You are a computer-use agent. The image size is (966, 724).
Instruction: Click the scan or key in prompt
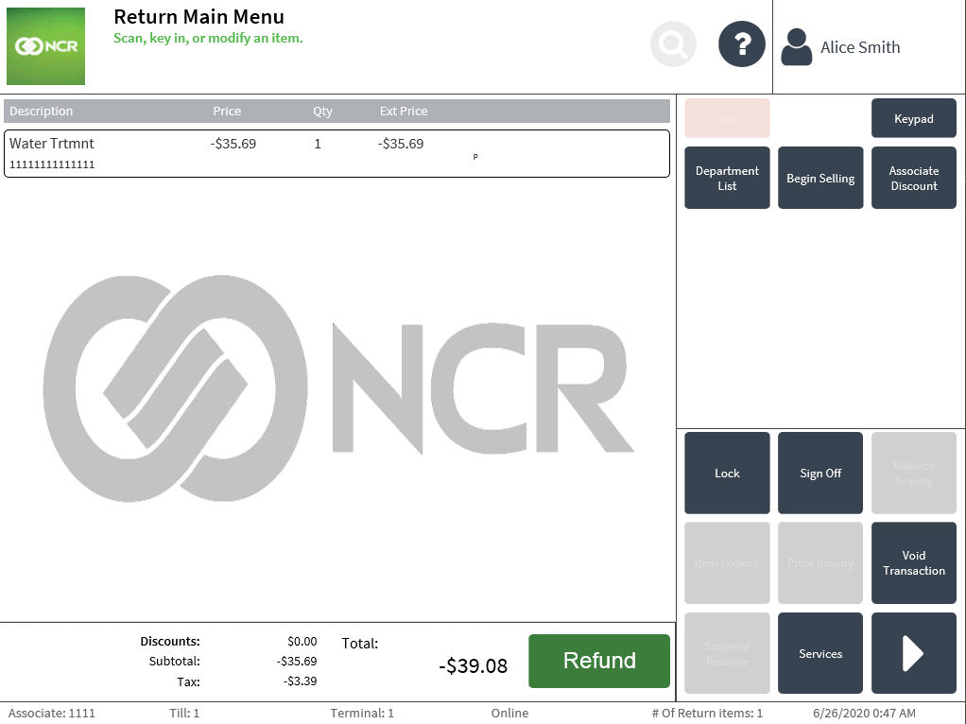208,38
